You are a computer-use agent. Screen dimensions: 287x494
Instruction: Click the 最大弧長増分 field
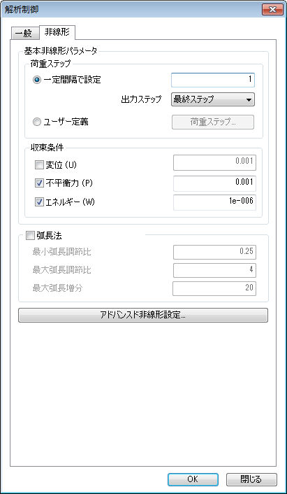point(214,288)
